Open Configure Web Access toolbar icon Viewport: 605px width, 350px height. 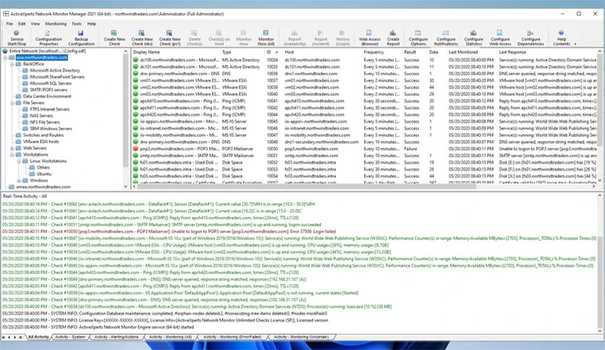point(499,33)
